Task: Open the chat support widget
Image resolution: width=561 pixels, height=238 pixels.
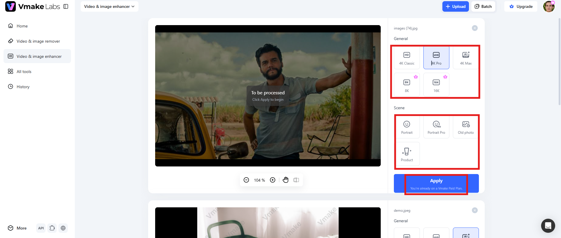Action: pos(548,226)
